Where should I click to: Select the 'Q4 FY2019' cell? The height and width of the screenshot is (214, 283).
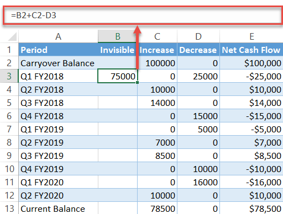(58, 169)
